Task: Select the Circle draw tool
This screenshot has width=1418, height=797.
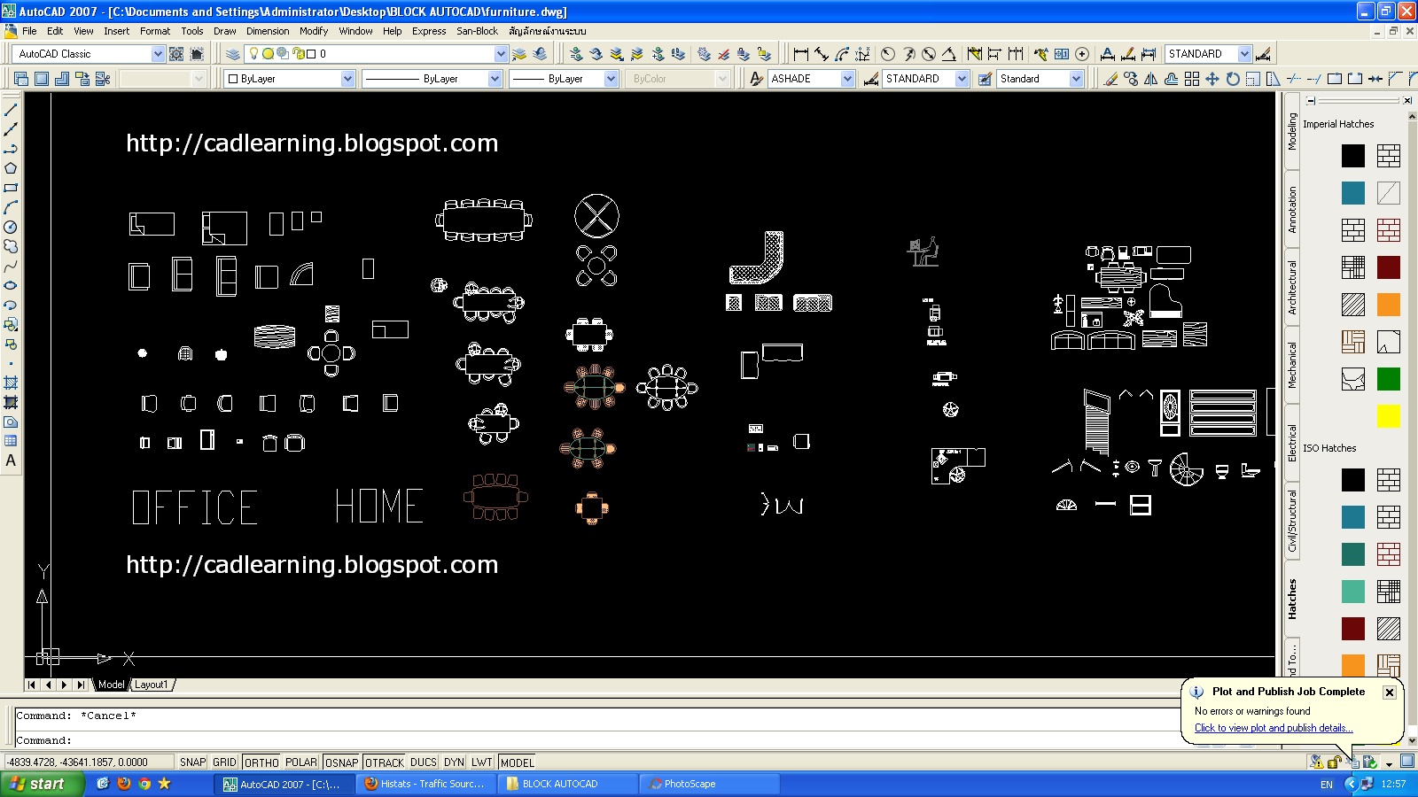Action: point(11,227)
